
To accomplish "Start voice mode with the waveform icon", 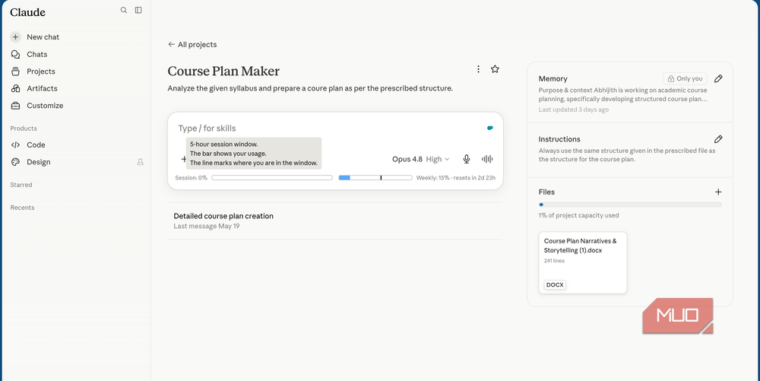I will [487, 159].
